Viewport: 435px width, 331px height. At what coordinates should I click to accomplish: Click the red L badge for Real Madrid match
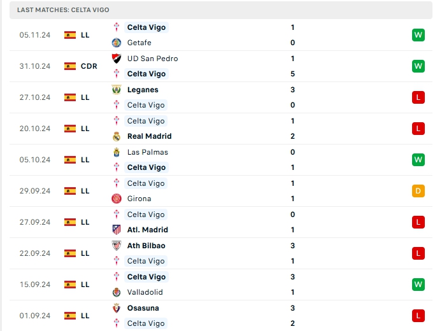point(418,129)
